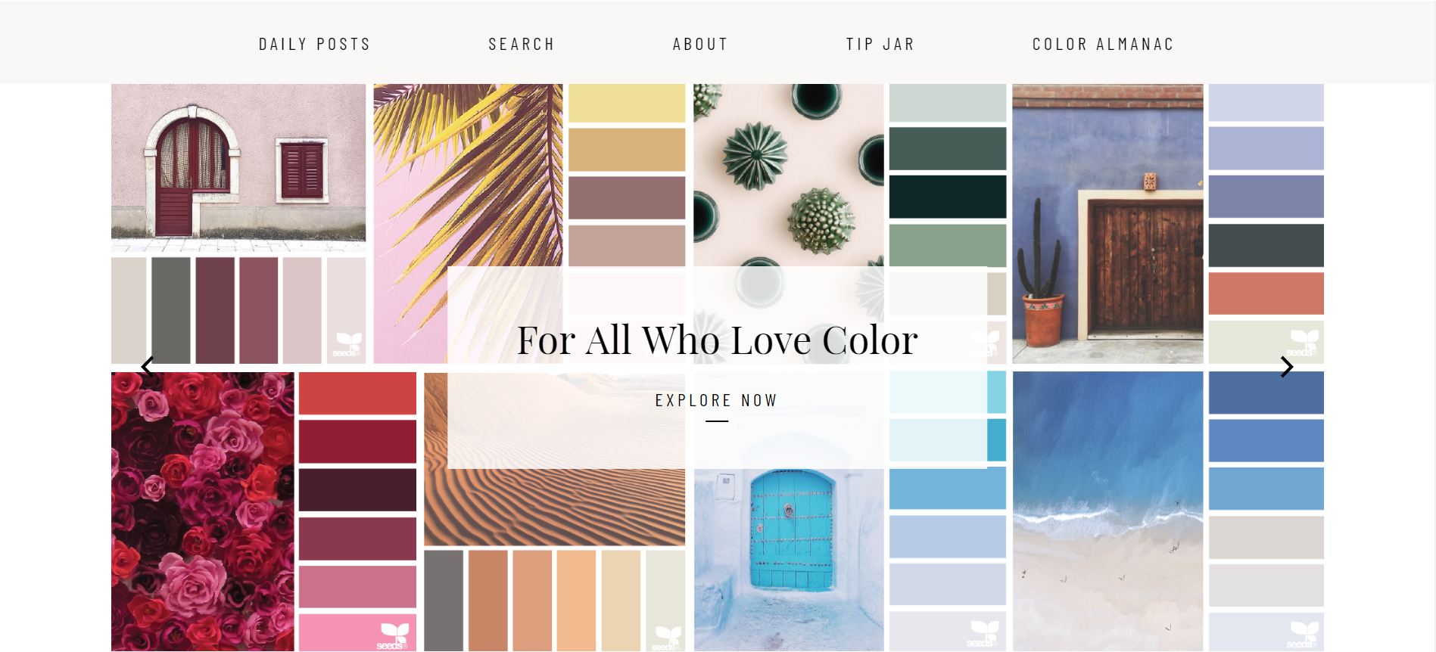Click the Explore Now button
Image resolution: width=1436 pixels, height=652 pixels.
click(x=716, y=401)
